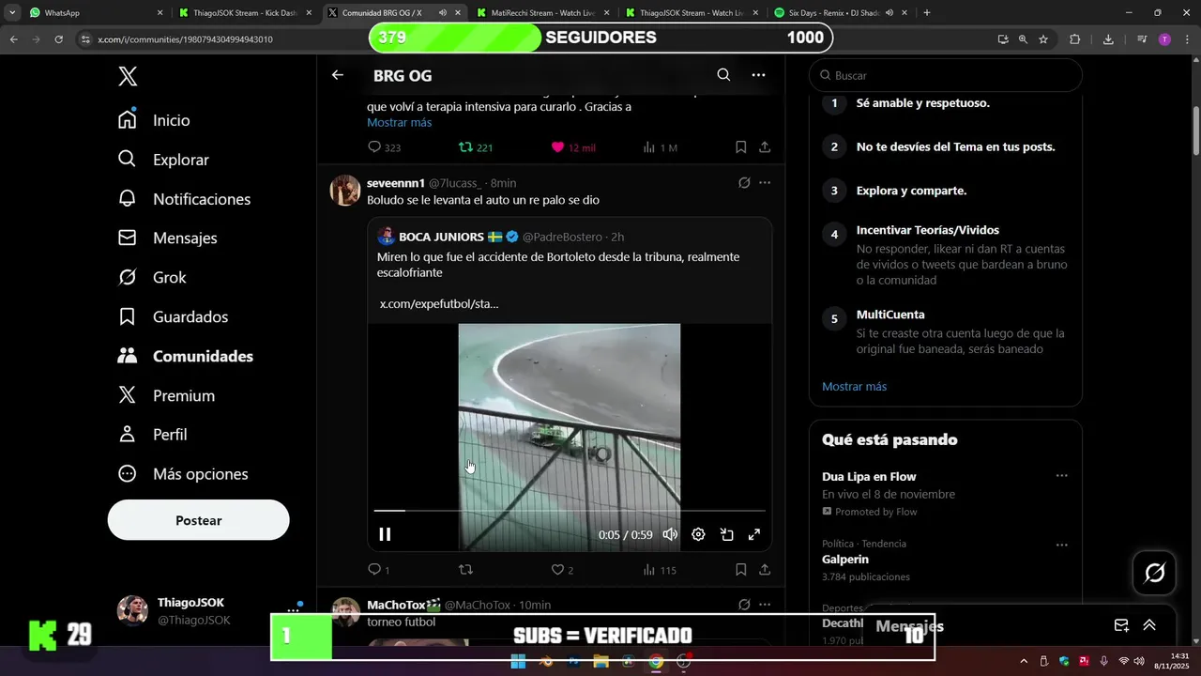Viewport: 1201px width, 676px height.
Task: Open Notificaciones in the sidebar
Action: pyautogui.click(x=184, y=199)
